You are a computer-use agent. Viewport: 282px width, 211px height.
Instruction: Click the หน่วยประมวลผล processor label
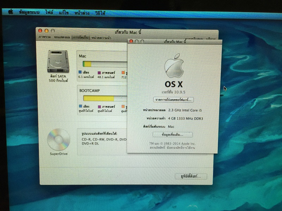pyautogui.click(x=154, y=110)
